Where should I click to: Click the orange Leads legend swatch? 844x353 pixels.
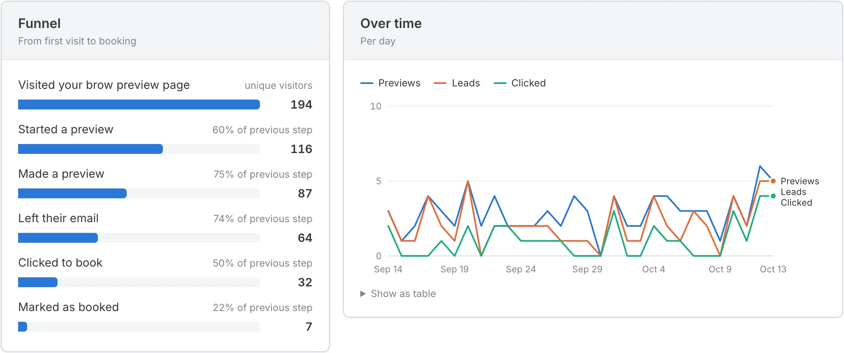[x=440, y=83]
